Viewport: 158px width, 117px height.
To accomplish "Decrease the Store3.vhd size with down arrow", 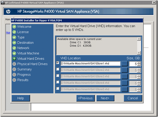I will (139, 78).
